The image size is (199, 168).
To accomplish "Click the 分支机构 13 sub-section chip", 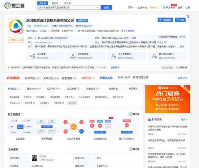I will 59,103.
